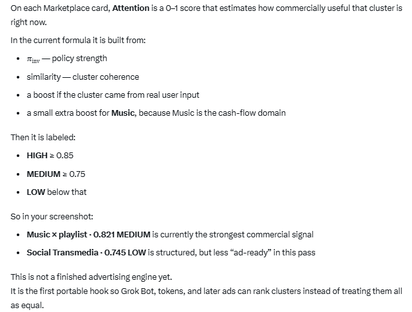This screenshot has height=312, width=412.
Task: Click 'In the current formula' sentence
Action: point(78,41)
